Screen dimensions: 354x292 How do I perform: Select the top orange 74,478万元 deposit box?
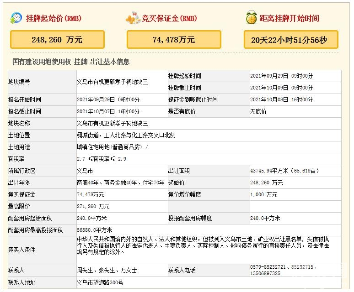pyautogui.click(x=174, y=40)
